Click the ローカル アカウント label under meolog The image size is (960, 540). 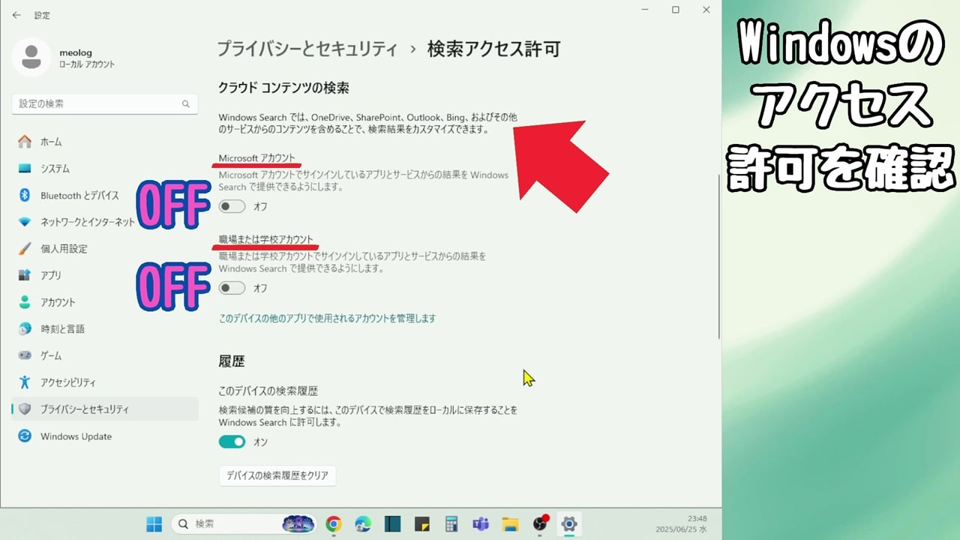tap(87, 65)
